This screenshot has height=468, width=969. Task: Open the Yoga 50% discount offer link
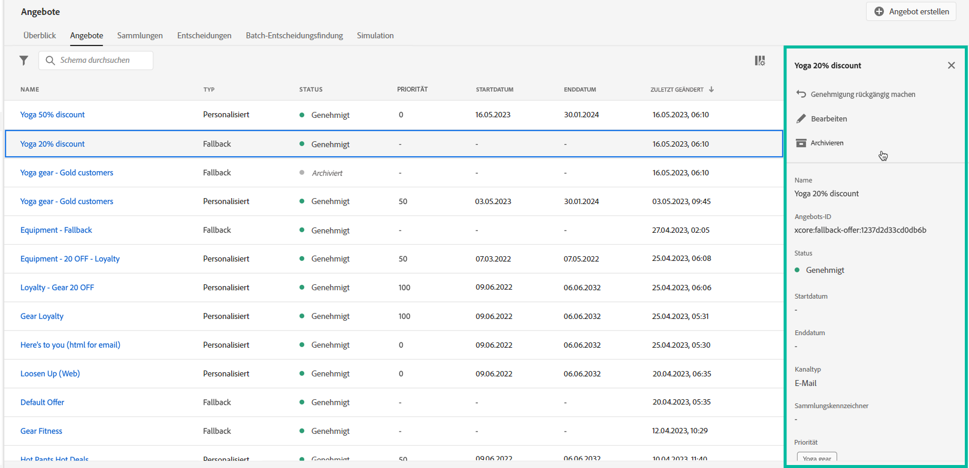coord(53,114)
